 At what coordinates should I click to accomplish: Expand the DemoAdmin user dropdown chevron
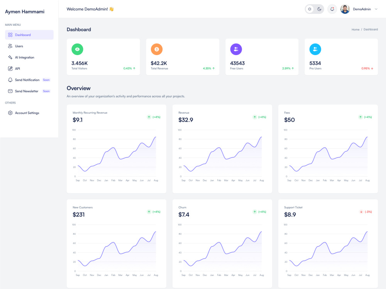point(376,9)
